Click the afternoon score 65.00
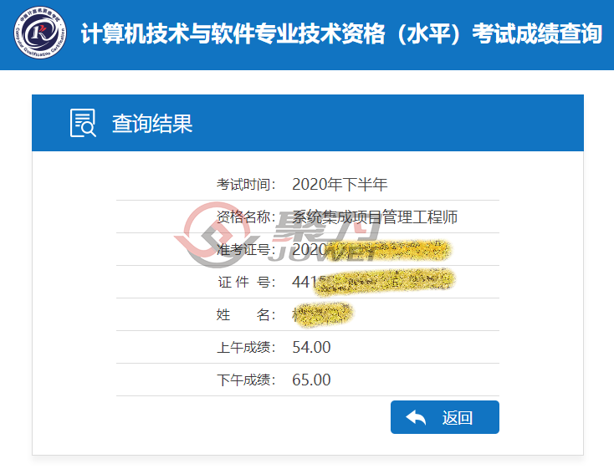 point(311,380)
